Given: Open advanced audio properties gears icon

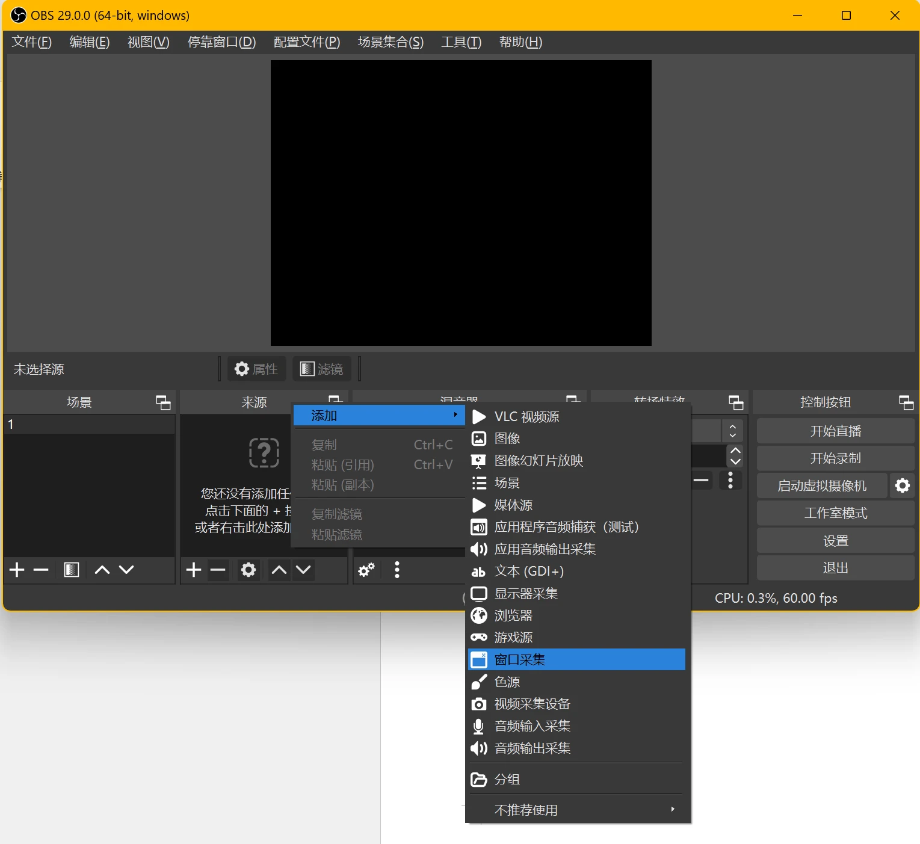Looking at the screenshot, I should point(366,570).
